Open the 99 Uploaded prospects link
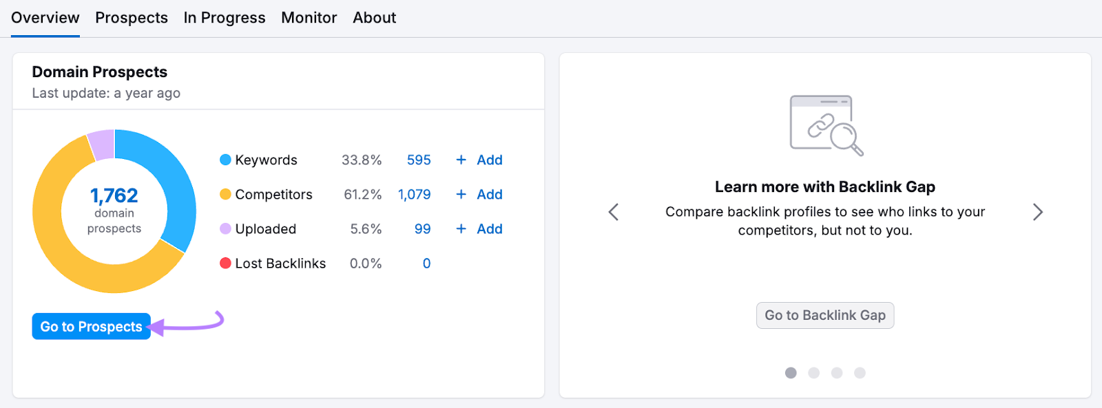This screenshot has height=408, width=1102. 422,228
